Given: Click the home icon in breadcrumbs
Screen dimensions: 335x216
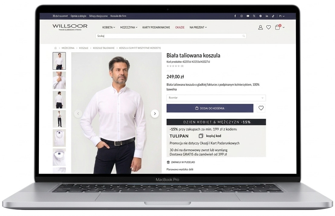Looking at the screenshot, I should 55,48.
